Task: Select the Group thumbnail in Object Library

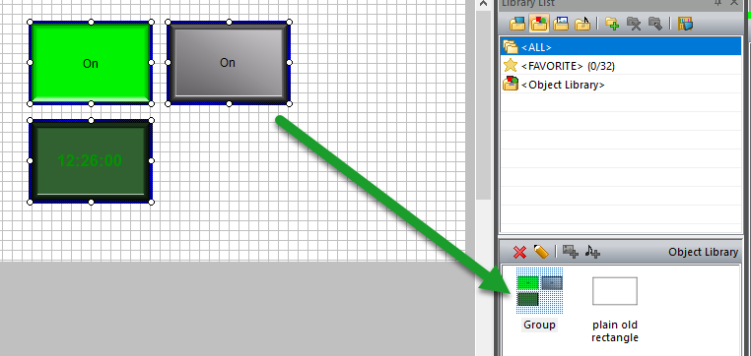Action: tap(539, 290)
